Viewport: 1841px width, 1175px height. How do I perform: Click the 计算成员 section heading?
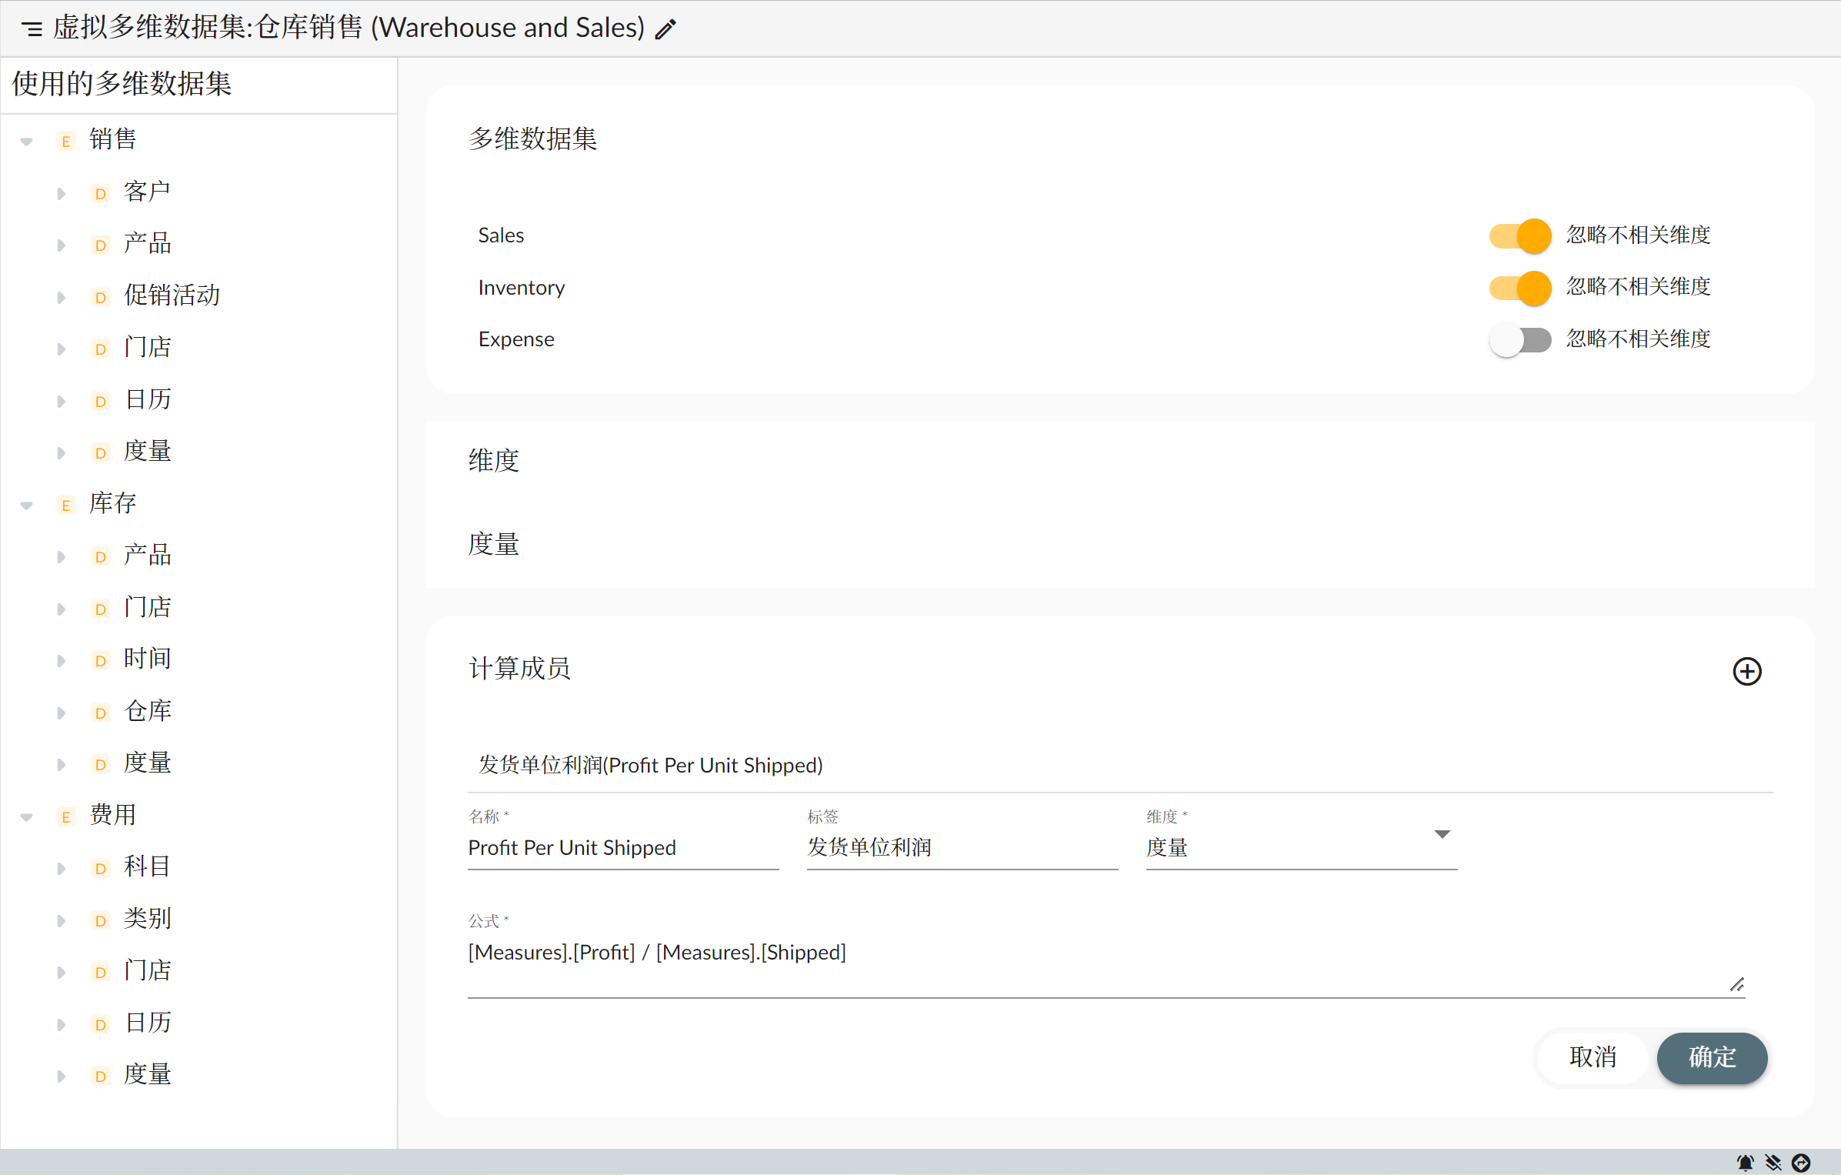(x=519, y=669)
